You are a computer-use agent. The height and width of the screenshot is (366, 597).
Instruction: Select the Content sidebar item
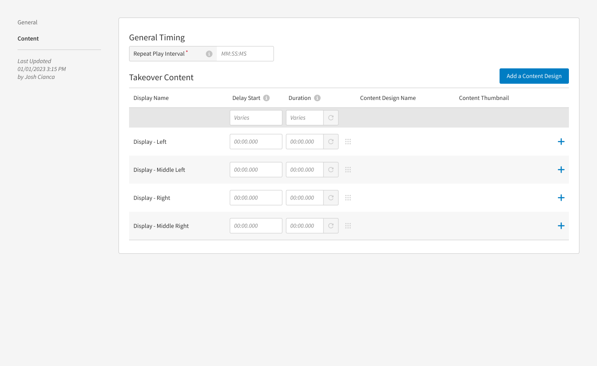point(28,39)
